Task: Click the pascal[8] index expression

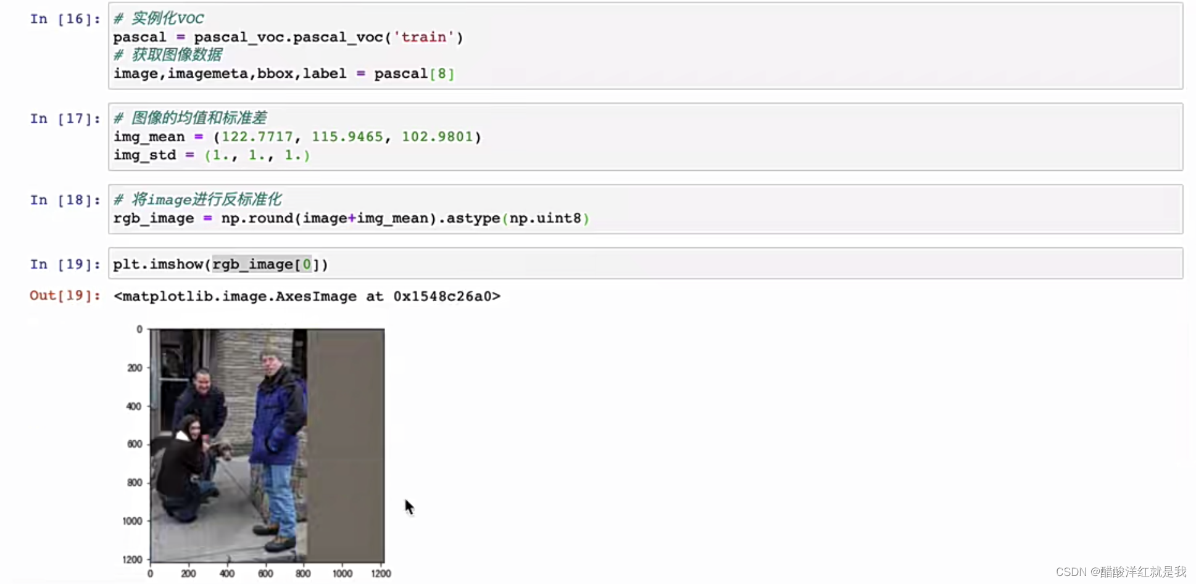Action: pyautogui.click(x=414, y=74)
